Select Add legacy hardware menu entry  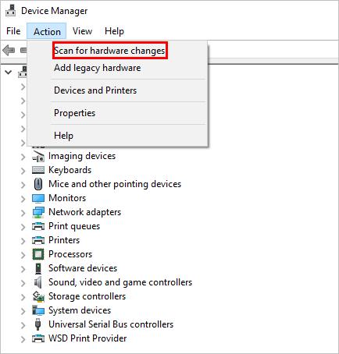click(98, 68)
